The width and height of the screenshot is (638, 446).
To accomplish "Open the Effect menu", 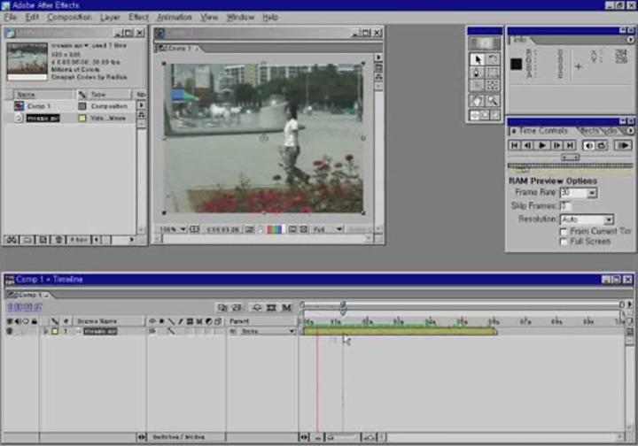I will click(x=138, y=18).
